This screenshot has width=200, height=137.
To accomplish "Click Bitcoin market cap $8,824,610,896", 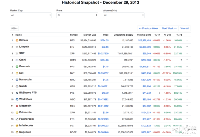I will 88,41.
